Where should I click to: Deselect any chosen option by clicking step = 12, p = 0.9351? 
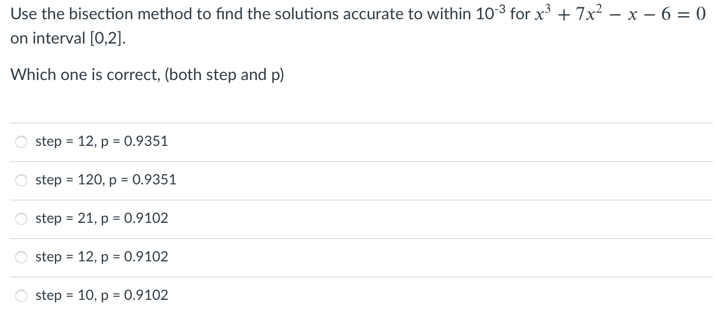pyautogui.click(x=21, y=142)
